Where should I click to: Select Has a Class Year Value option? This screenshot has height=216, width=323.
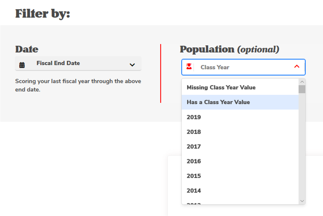[218, 102]
